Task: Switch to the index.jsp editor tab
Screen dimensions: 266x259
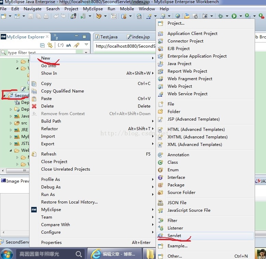Action: pos(138,37)
